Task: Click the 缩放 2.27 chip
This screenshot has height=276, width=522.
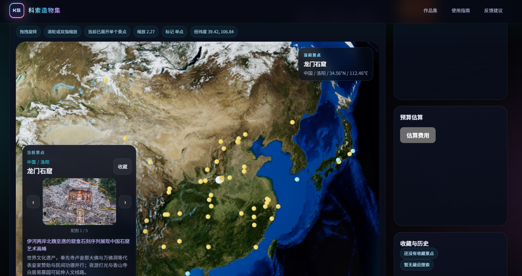Action: coord(146,32)
